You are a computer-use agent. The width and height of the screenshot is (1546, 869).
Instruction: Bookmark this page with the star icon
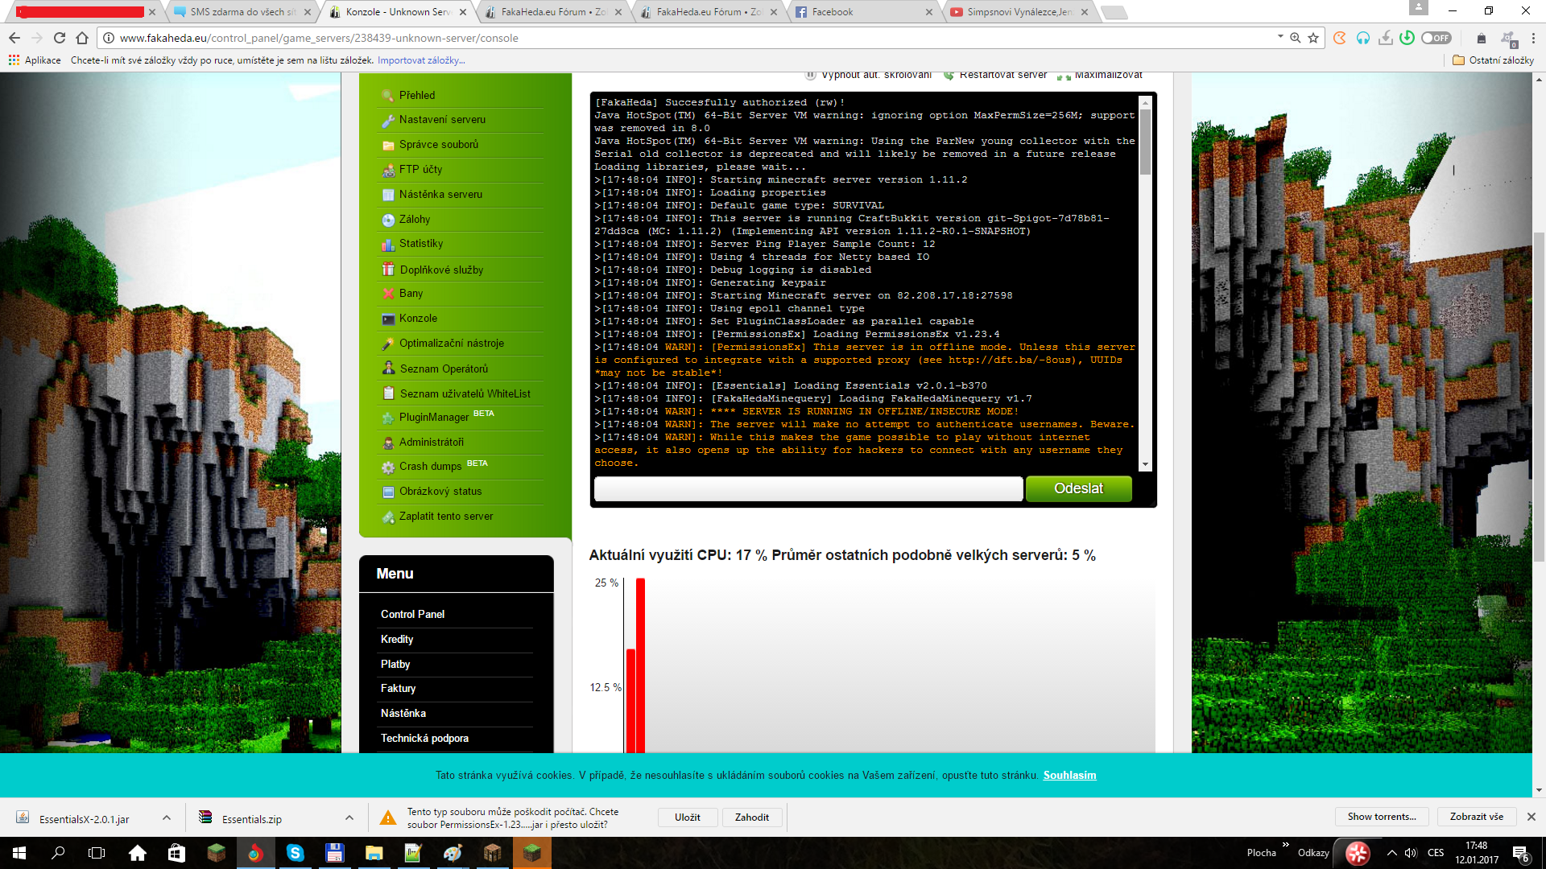click(1313, 38)
